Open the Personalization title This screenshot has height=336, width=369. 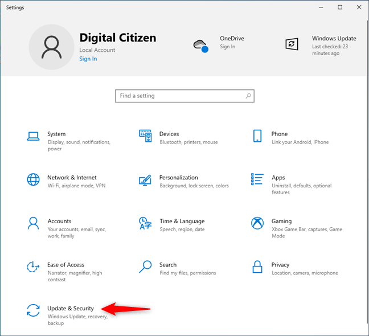179,178
